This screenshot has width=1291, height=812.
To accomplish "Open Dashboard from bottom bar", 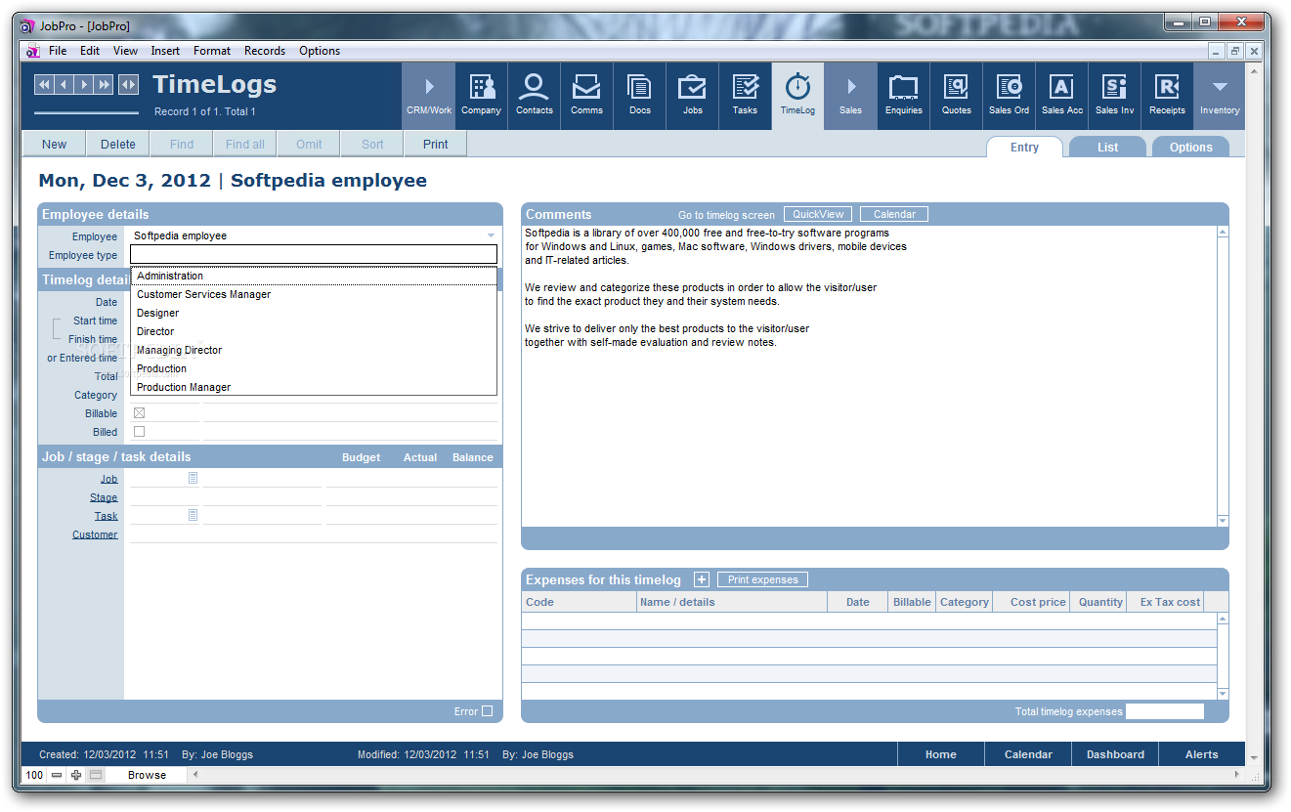I will point(1115,754).
